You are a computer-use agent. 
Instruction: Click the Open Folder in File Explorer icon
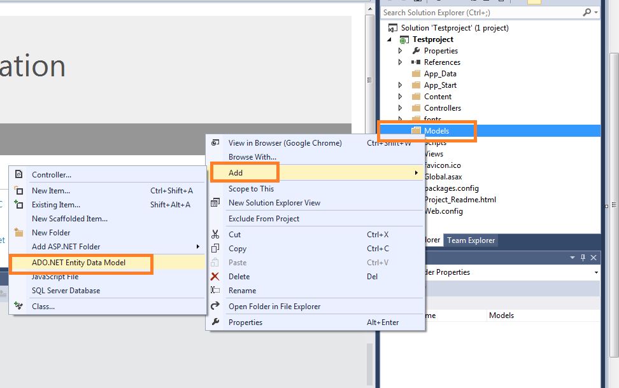pos(215,306)
